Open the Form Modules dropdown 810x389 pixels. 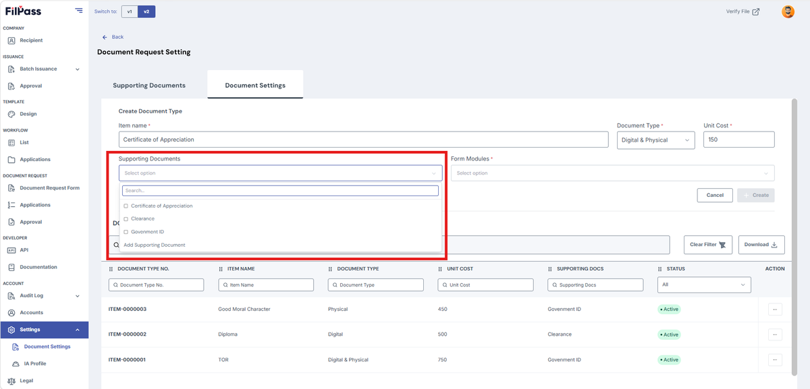(x=612, y=173)
